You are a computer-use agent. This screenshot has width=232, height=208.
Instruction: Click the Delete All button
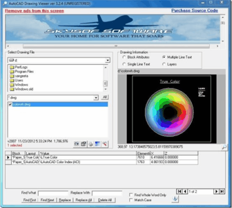click(105, 200)
